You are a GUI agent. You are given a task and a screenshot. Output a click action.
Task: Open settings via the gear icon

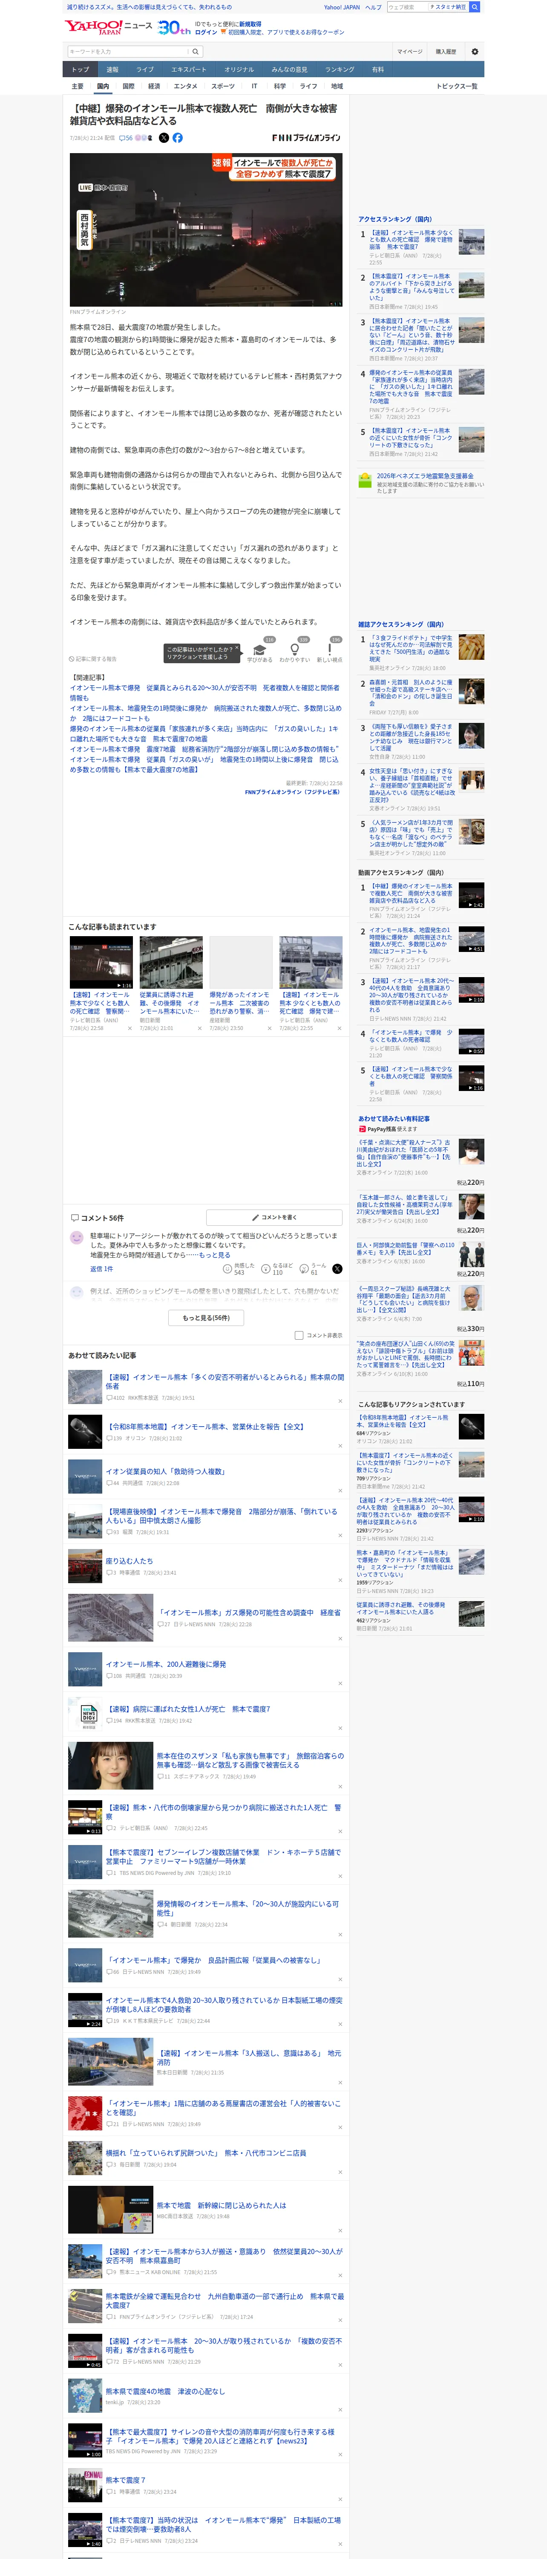click(475, 52)
